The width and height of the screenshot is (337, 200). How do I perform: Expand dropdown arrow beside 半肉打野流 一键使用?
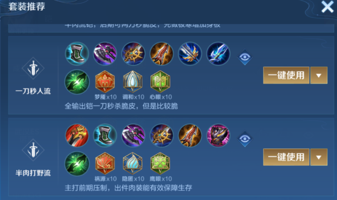[x=319, y=157]
